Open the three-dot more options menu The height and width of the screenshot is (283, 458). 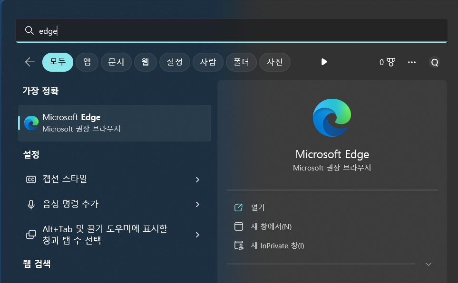pos(412,62)
